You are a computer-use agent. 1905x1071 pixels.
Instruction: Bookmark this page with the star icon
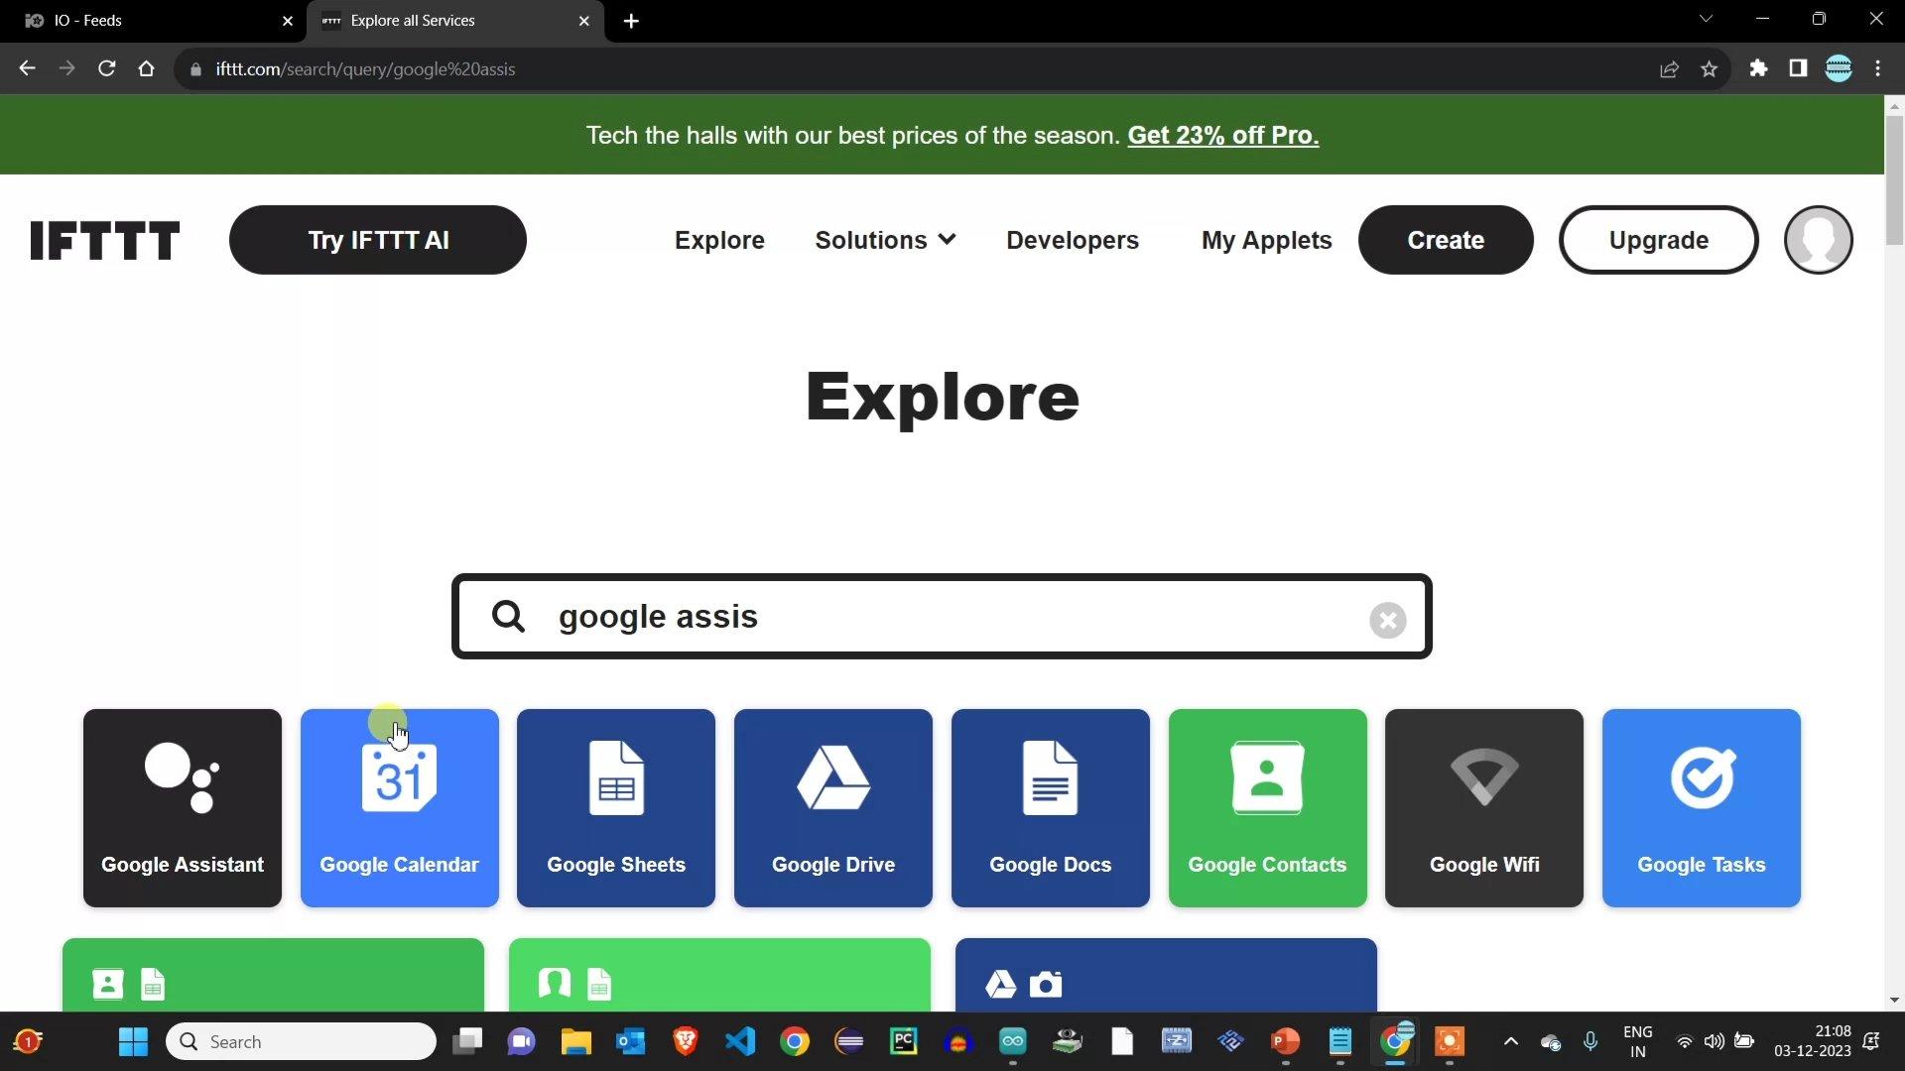(1709, 68)
